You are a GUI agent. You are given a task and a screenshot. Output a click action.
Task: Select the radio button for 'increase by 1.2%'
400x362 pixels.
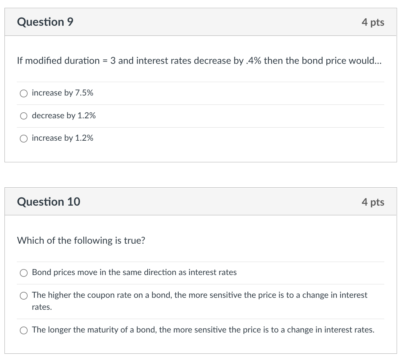point(24,138)
